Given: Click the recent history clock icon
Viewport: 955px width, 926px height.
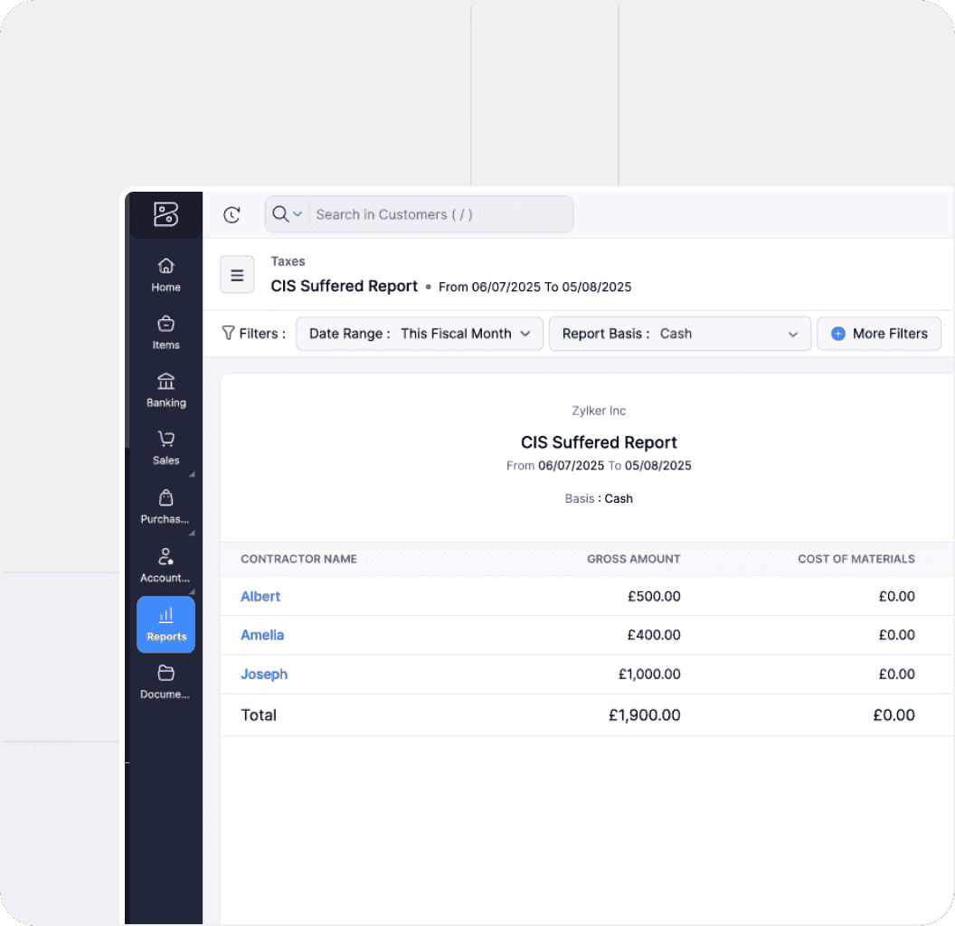Looking at the screenshot, I should (x=232, y=214).
